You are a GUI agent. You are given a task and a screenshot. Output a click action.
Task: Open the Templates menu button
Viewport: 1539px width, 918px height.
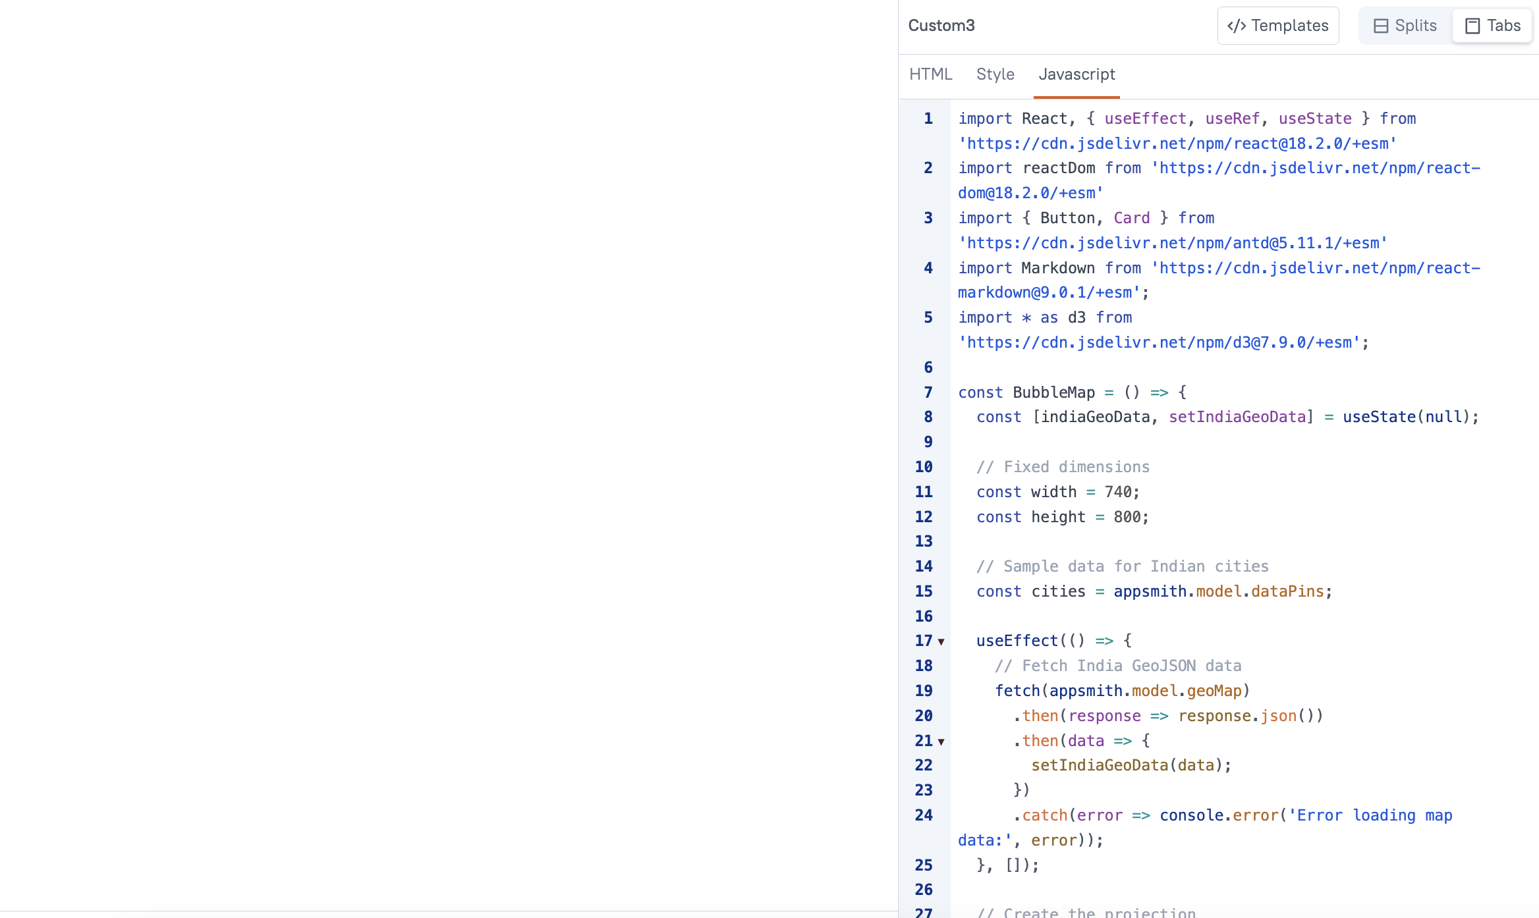1277,26
